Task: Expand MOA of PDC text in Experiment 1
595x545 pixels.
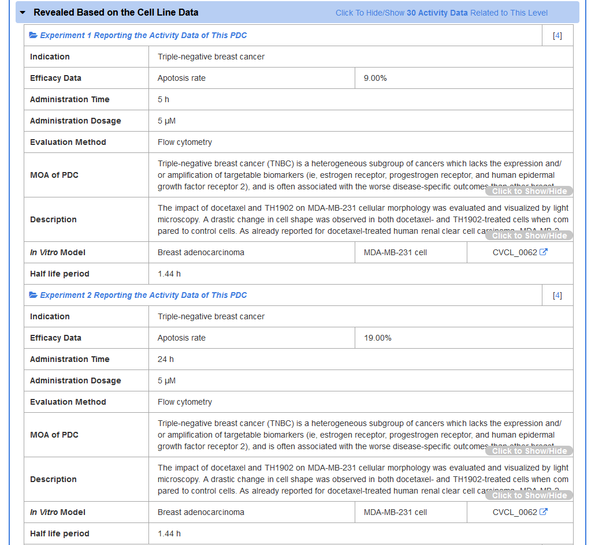Action: pyautogui.click(x=529, y=191)
